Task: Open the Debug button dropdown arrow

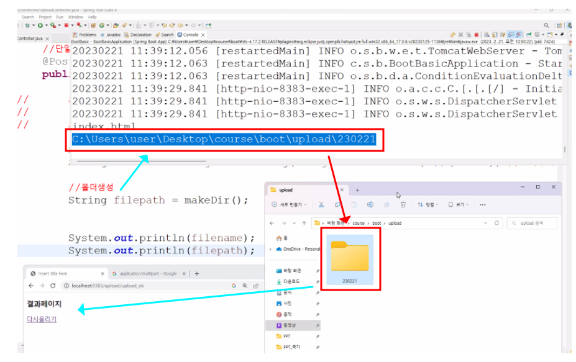Action: [34, 25]
